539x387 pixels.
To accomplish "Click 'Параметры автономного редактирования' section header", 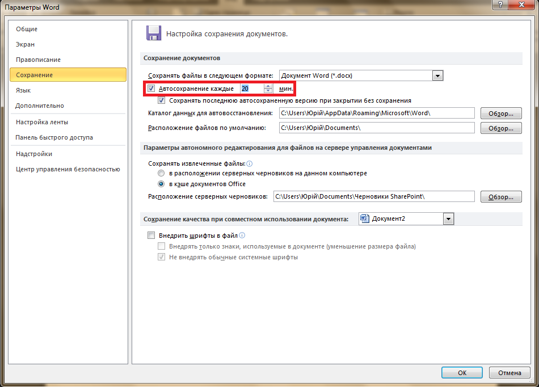I will 288,148.
